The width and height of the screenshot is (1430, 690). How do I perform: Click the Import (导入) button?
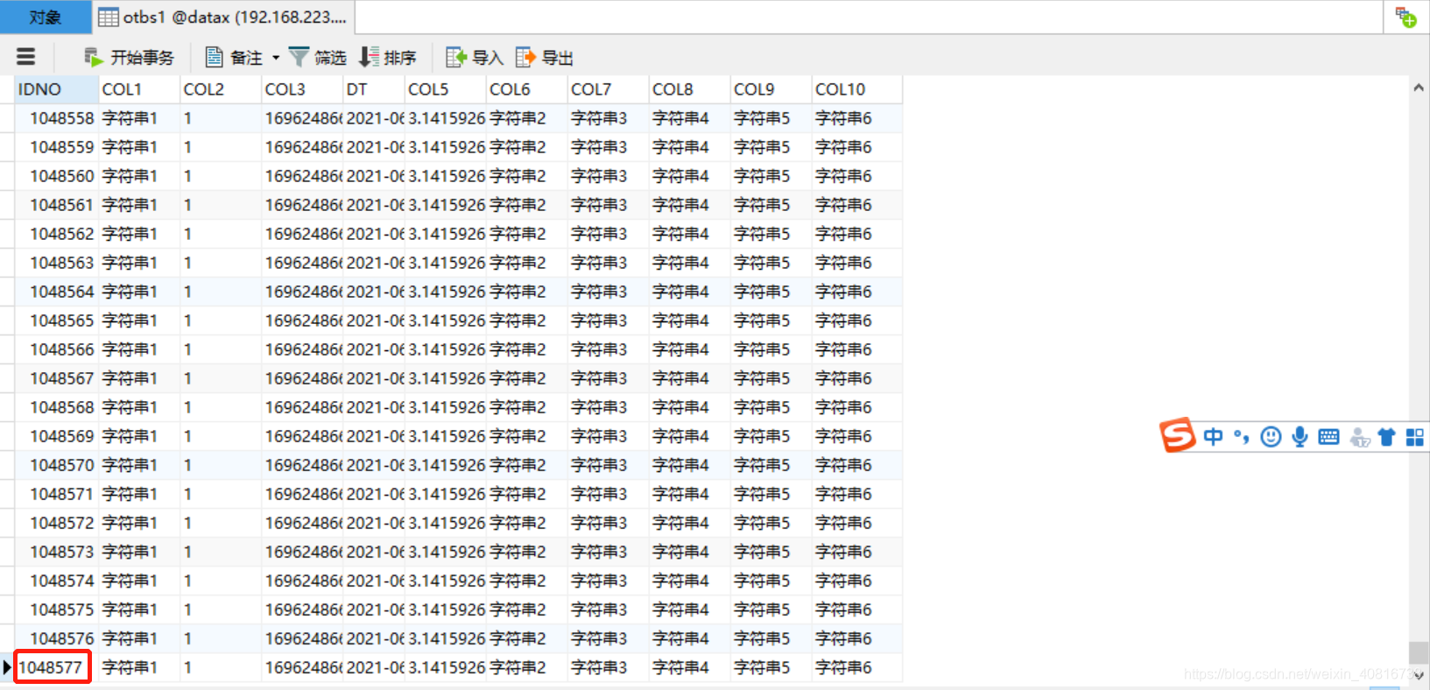click(x=475, y=58)
